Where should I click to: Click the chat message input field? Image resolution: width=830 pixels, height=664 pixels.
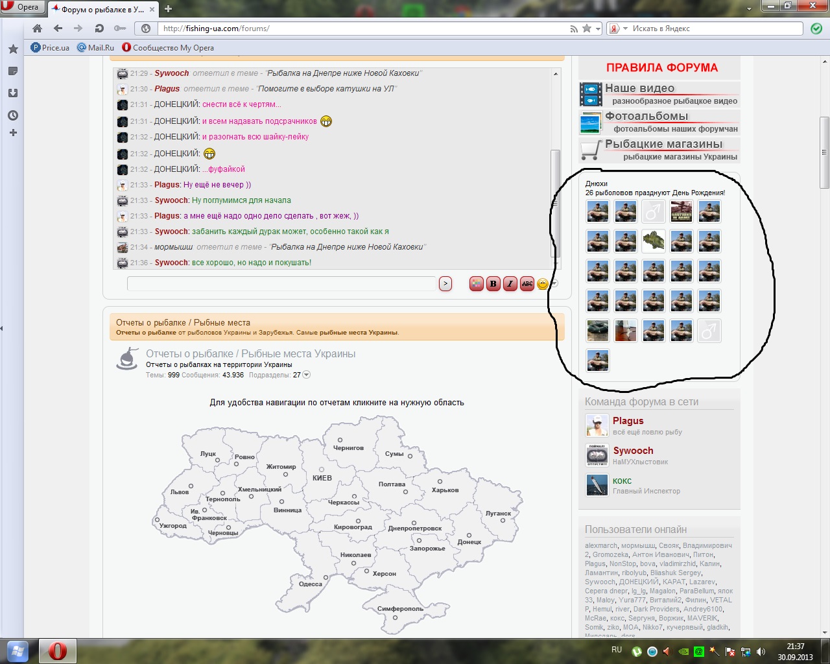pos(281,283)
